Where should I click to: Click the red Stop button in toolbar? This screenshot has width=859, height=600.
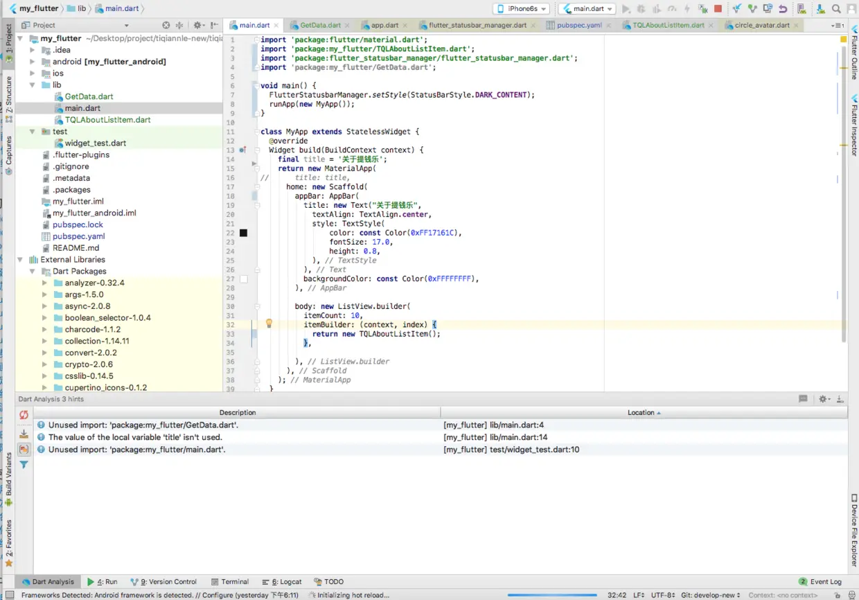(718, 9)
